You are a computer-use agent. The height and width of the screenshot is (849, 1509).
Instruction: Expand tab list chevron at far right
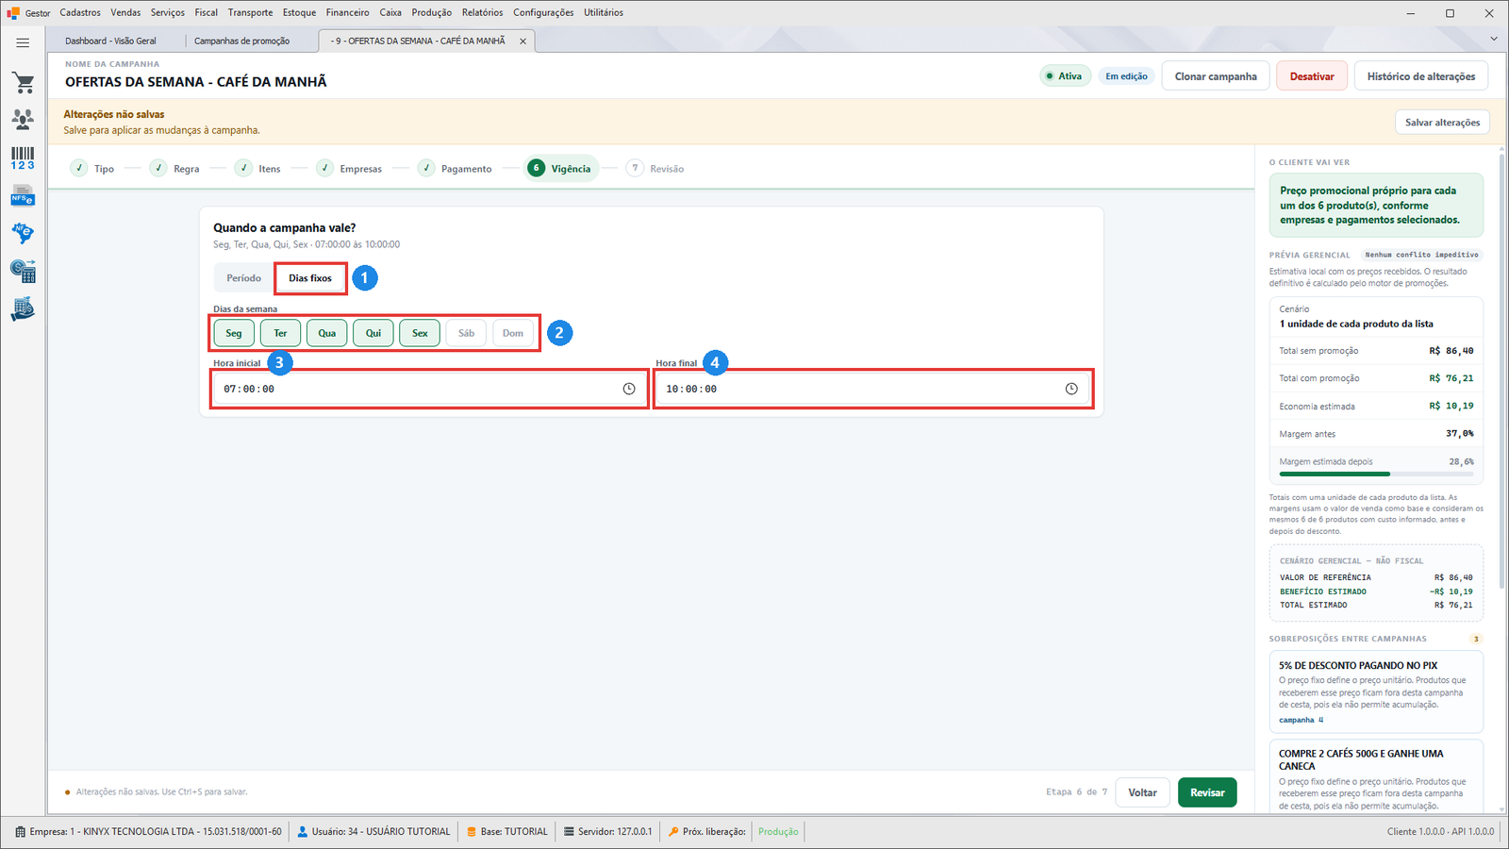point(1494,39)
